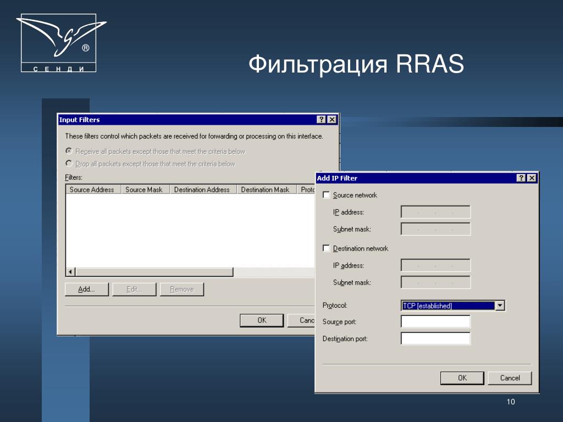Click OK in the Input Filters dialog
Viewport: 563px width, 422px height.
click(x=262, y=320)
